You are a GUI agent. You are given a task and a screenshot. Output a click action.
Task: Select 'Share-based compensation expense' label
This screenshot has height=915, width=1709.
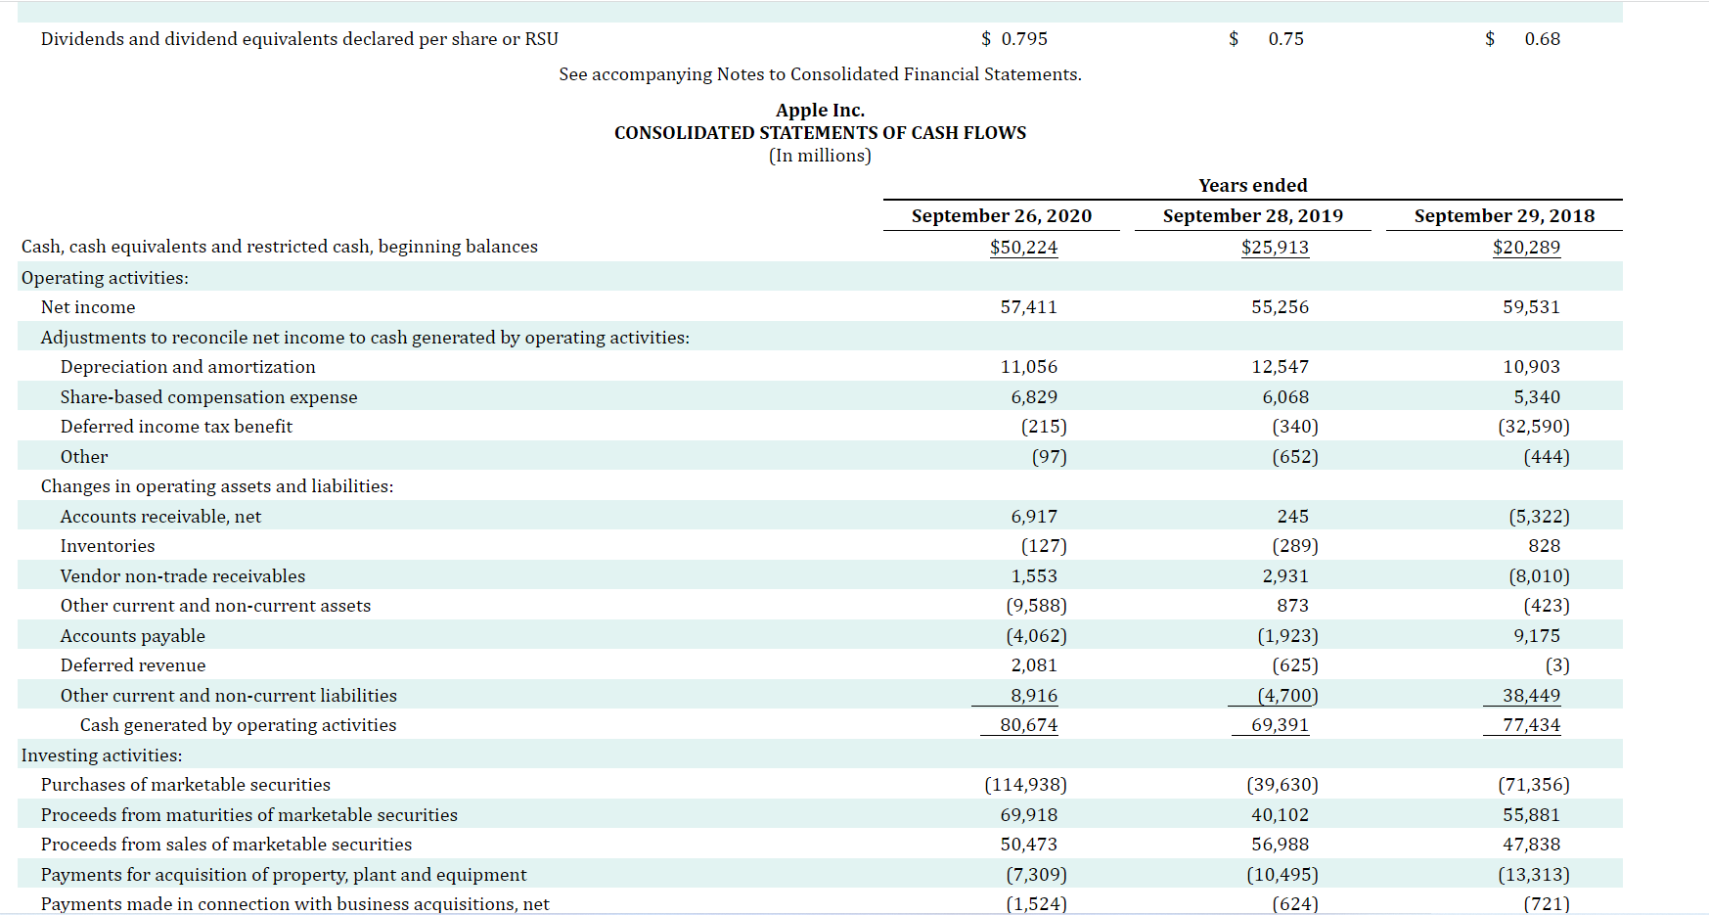(x=208, y=397)
